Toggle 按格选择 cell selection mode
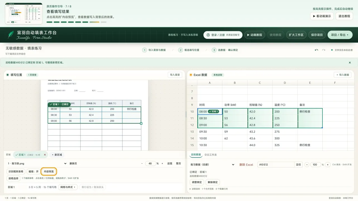This screenshot has height=201, width=358. pos(13,178)
